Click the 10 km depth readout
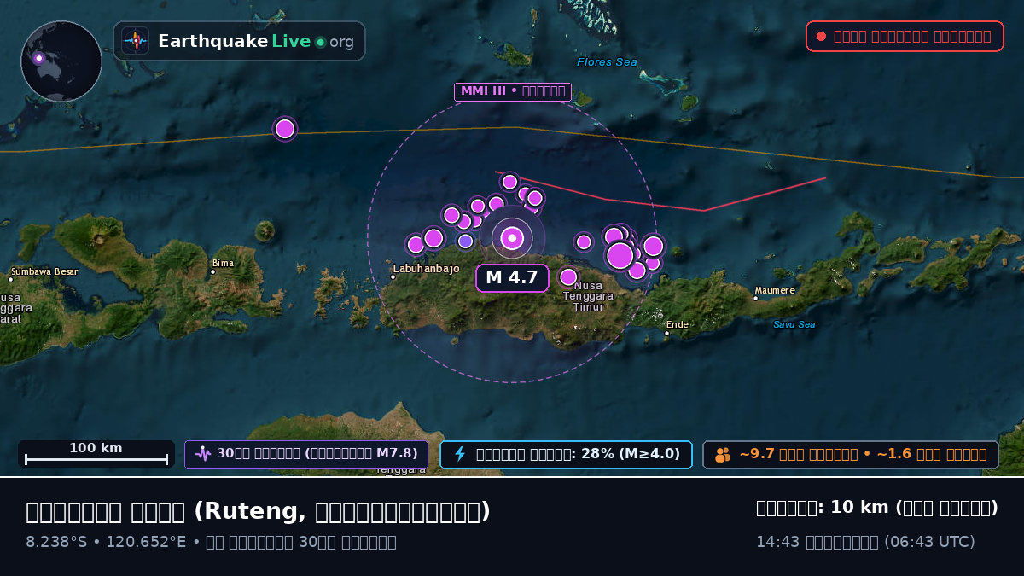Viewport: 1024px width, 576px height. pos(877,508)
